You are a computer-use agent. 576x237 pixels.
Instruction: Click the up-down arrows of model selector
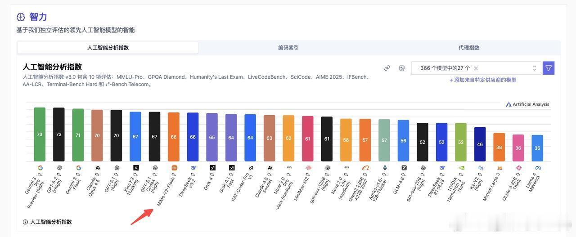coord(534,68)
